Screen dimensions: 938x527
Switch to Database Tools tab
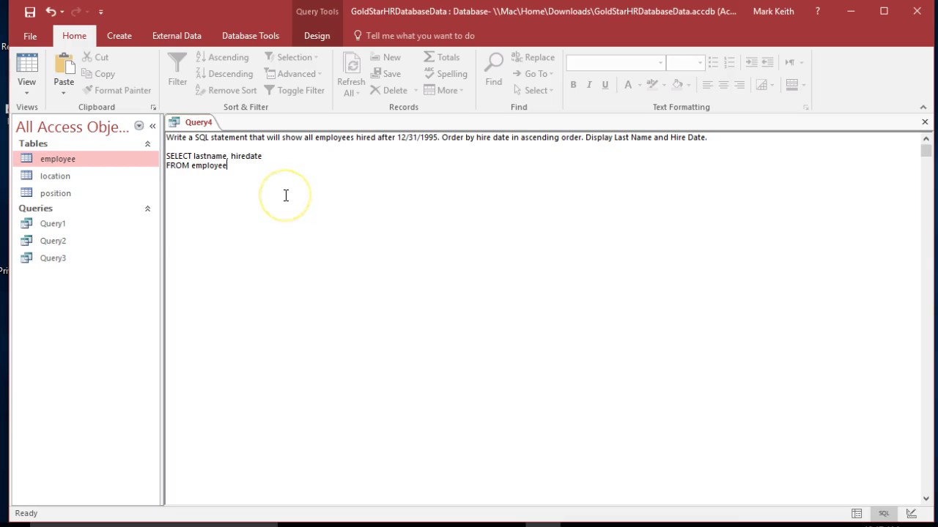[251, 36]
